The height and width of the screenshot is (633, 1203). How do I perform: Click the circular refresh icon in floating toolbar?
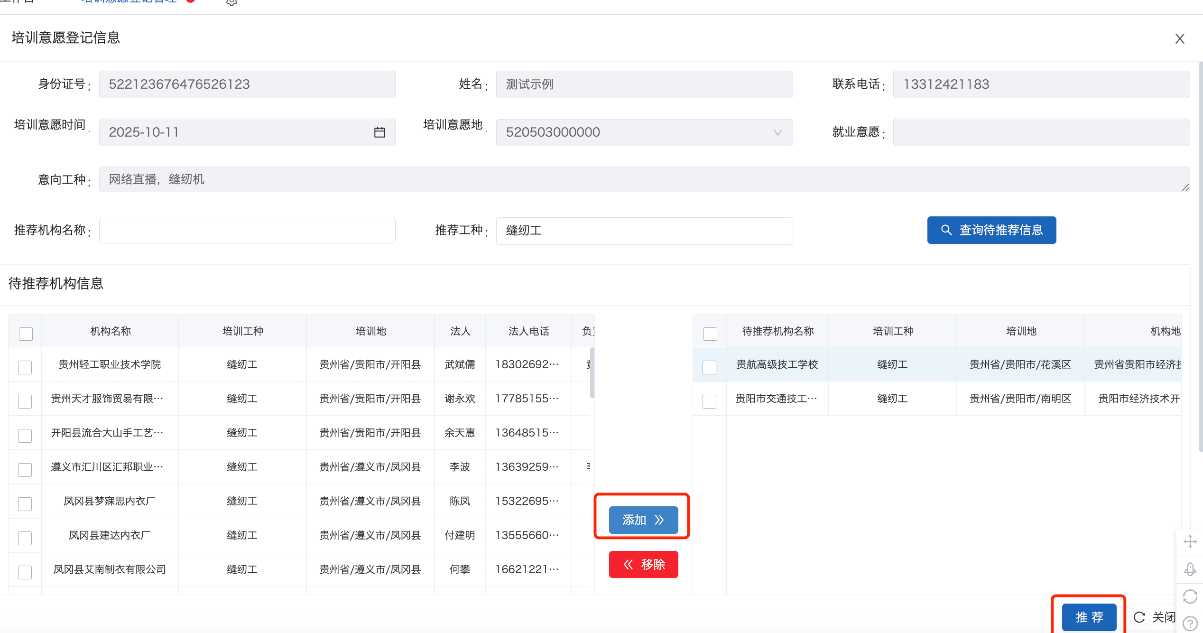pos(1190,596)
